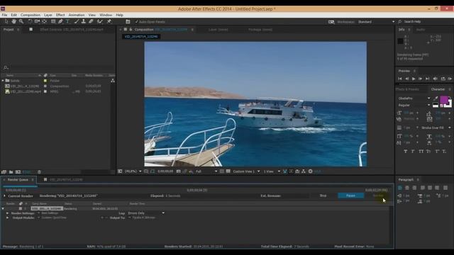
Task: Expand Render Settings in Render Queue
Action: point(7,213)
